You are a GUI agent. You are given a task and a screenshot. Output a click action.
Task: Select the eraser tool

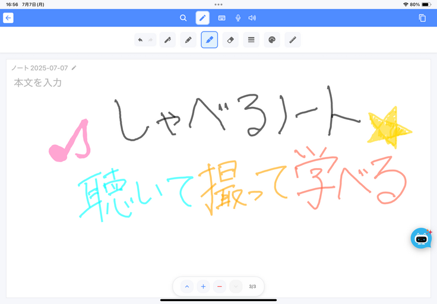[x=230, y=40]
